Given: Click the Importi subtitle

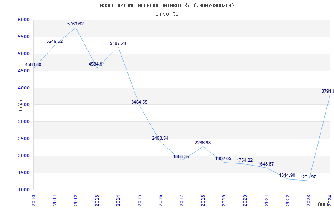Looking at the screenshot, I should pyautogui.click(x=167, y=14).
